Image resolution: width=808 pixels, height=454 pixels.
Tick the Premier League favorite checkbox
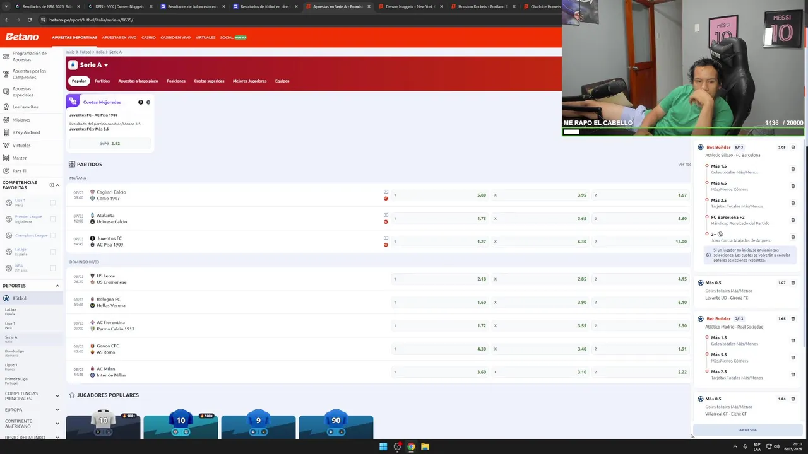(x=53, y=219)
